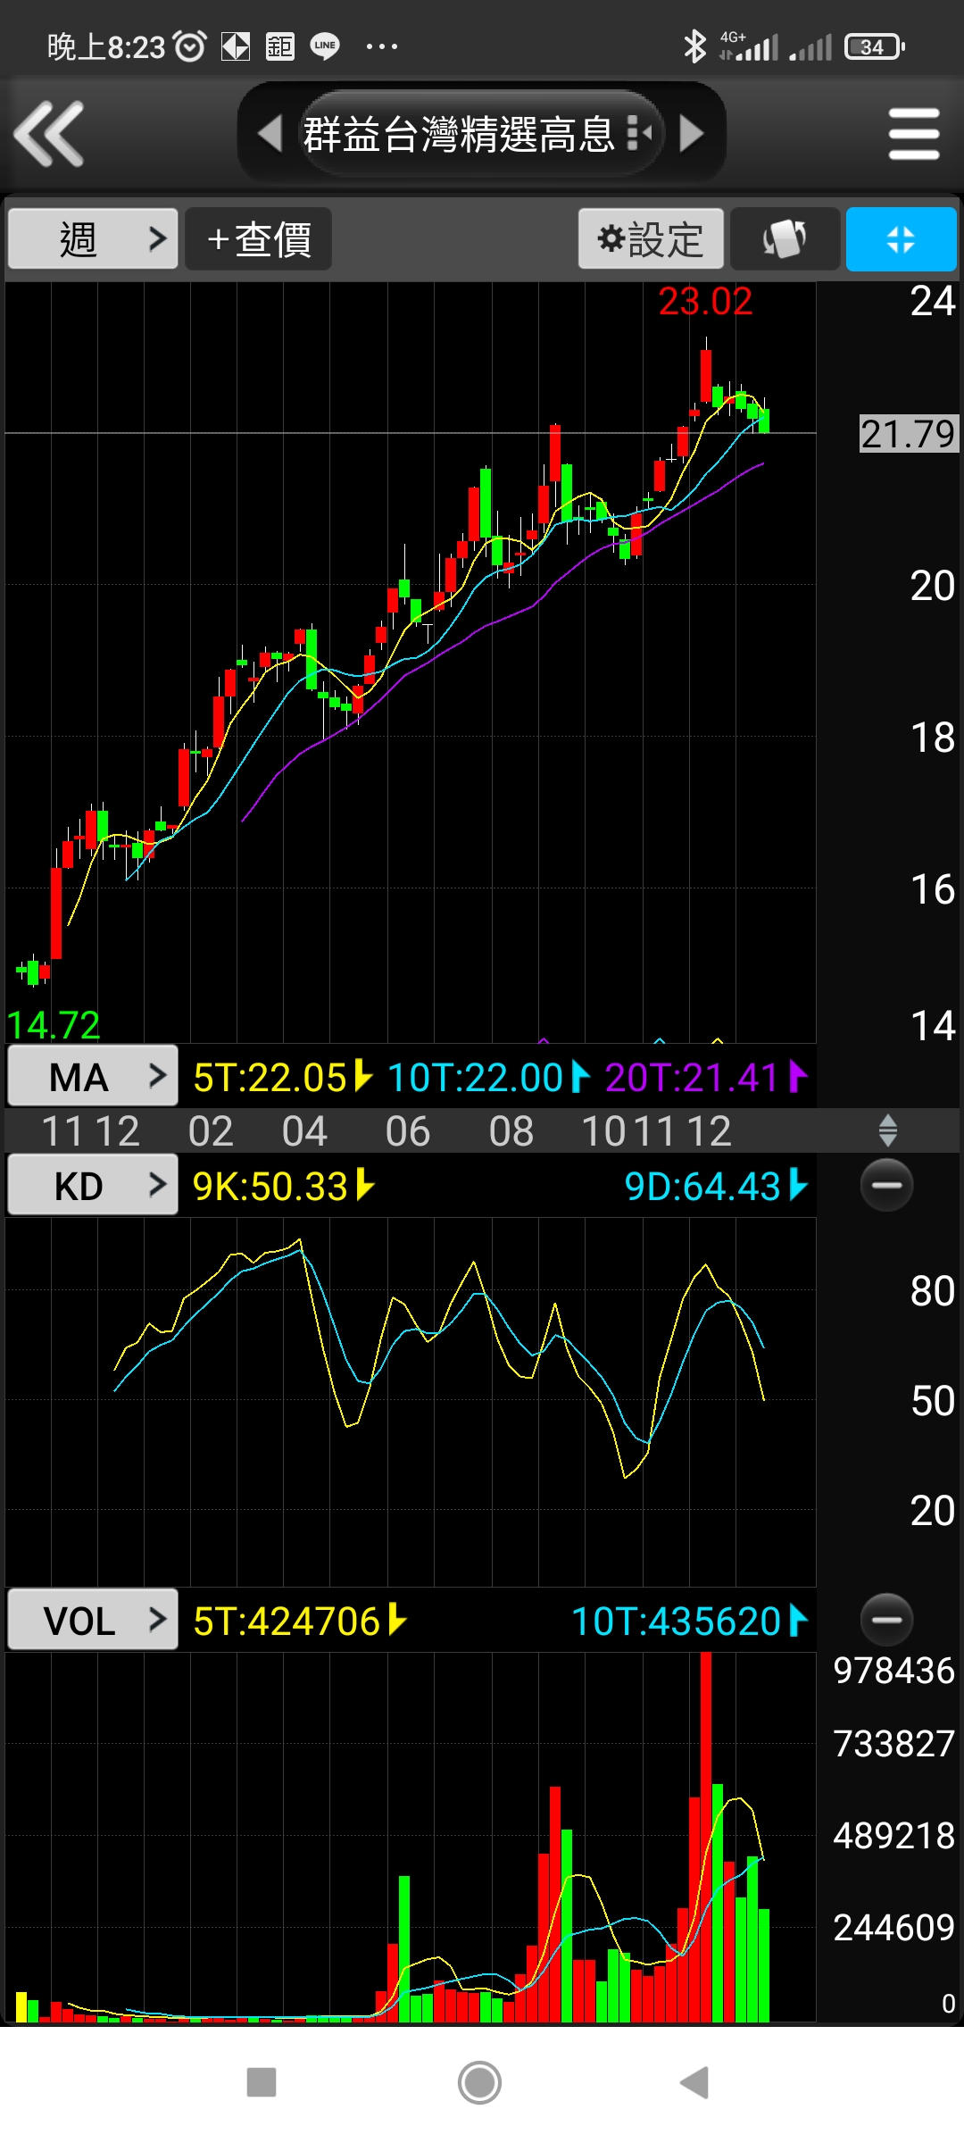Tap the double-chevron back icon
Screen dimensions: 964x2143
coord(50,134)
